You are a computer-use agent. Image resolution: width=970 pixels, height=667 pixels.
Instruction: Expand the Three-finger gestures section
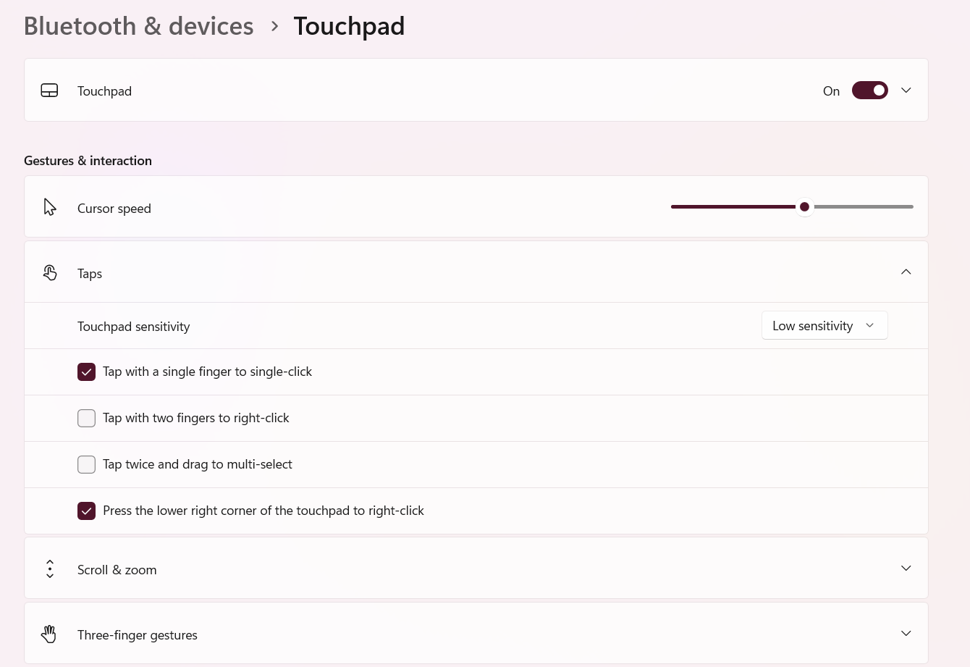tap(906, 634)
